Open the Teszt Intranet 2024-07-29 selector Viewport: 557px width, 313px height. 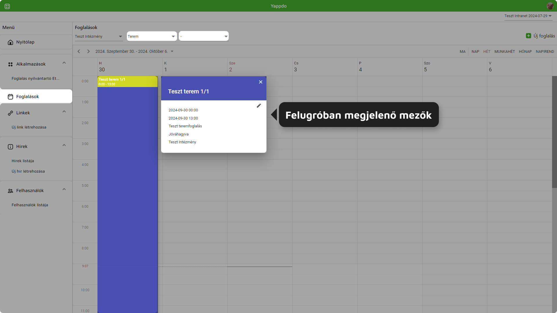coord(528,16)
